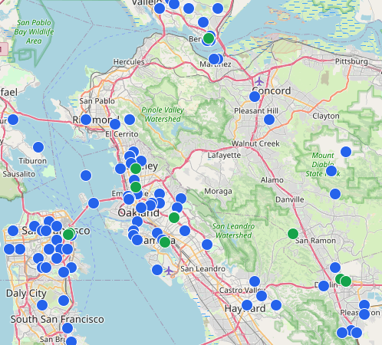Click the Moraga label
Viewport: 382px width, 345px height.
(x=218, y=191)
